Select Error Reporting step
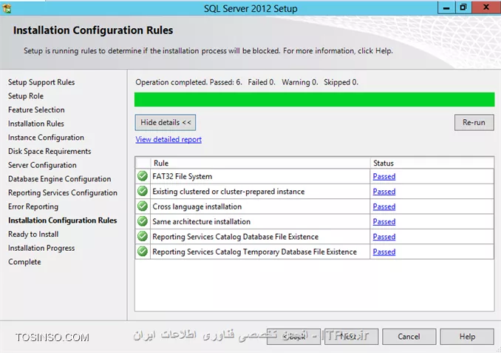 pyautogui.click(x=33, y=206)
